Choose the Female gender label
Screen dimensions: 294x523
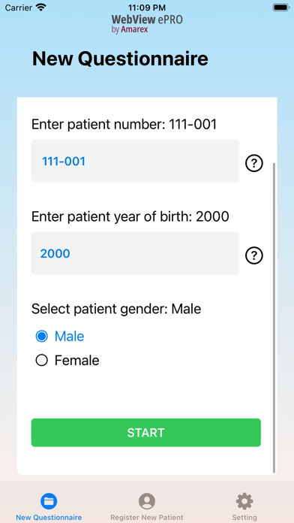[x=77, y=360]
